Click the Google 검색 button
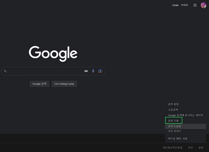The width and height of the screenshot is (209, 152). 39,84
